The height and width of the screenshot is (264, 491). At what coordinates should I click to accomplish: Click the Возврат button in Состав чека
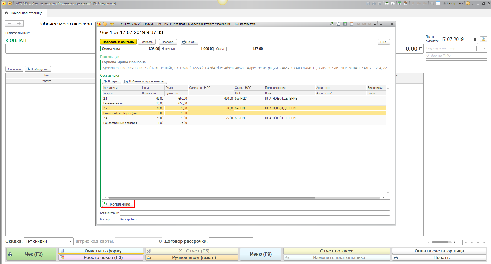tap(112, 81)
